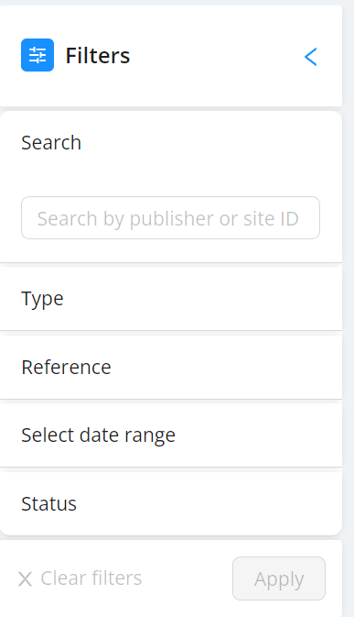Click the placeholder text in search field
The height and width of the screenshot is (617, 354).
point(168,218)
